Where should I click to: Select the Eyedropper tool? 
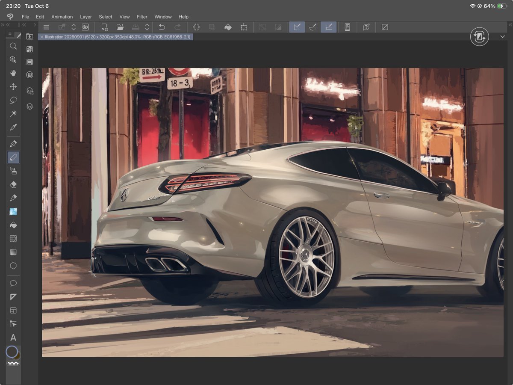click(13, 127)
